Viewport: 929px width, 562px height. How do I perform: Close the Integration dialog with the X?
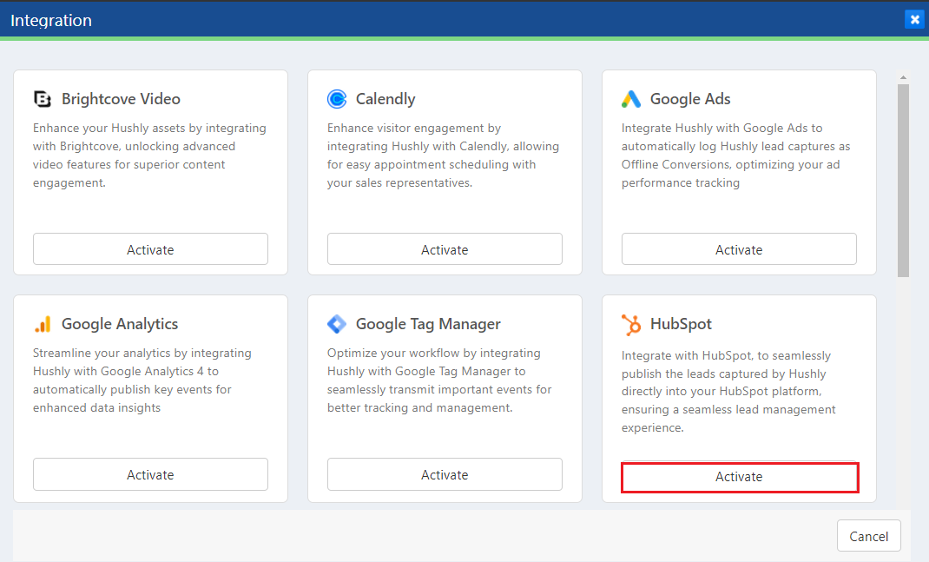coord(914,20)
